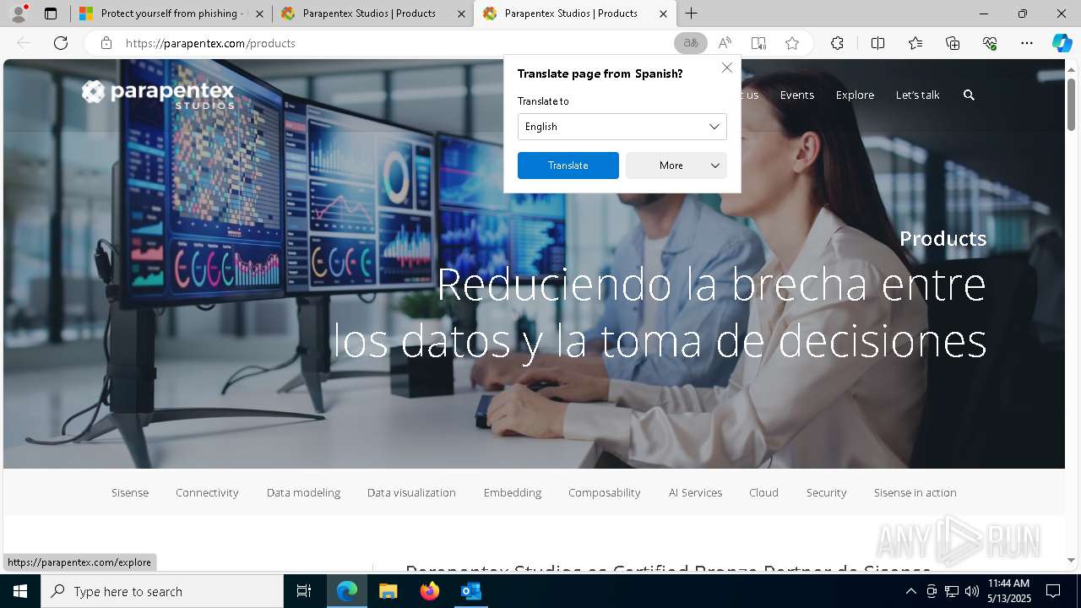Click the address bar URL field
Screen dimensions: 1081x608
(393, 43)
